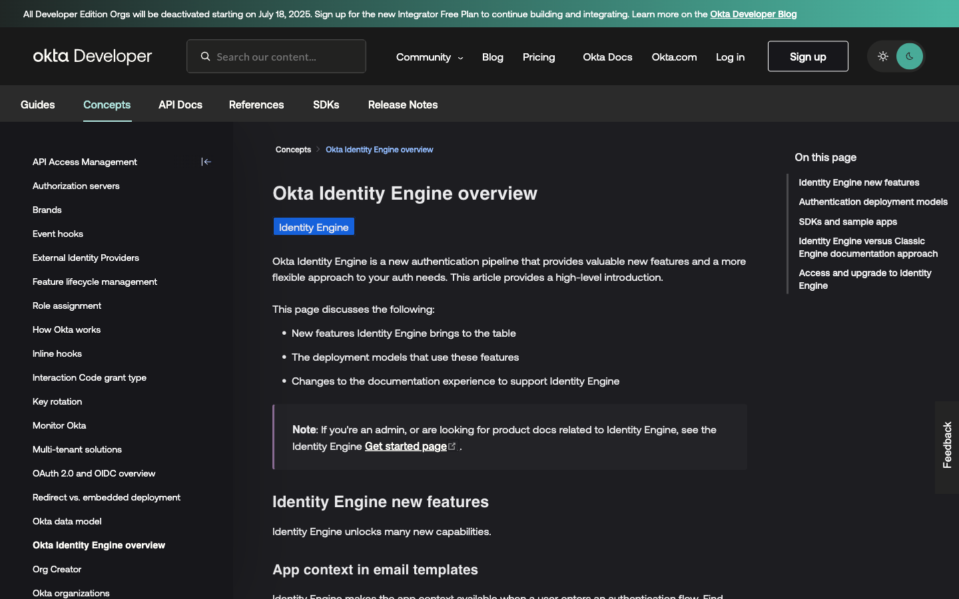Open the Blog link in header
This screenshot has height=599, width=959.
[493, 57]
